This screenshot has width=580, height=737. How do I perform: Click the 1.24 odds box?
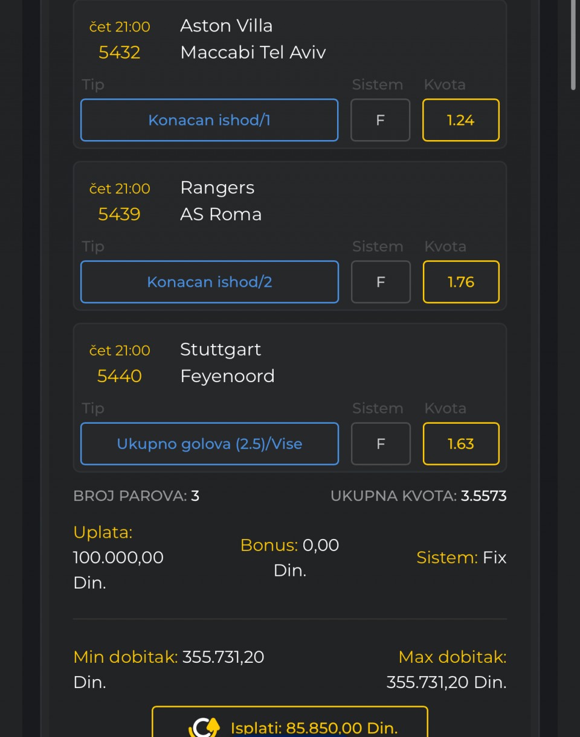(460, 120)
